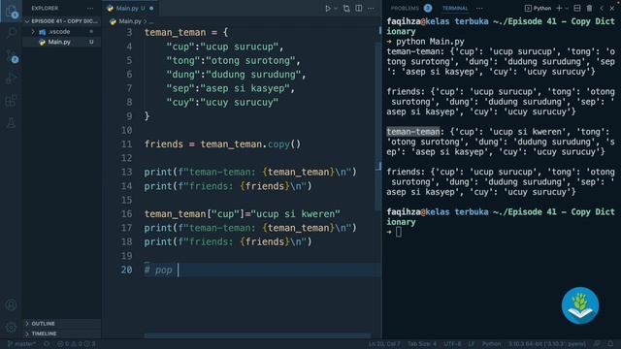Click line number 20 in the gutter
The image size is (621, 349).
pyautogui.click(x=126, y=270)
